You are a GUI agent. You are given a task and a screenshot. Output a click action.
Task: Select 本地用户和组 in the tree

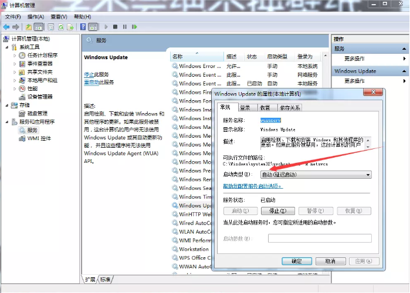(42, 80)
